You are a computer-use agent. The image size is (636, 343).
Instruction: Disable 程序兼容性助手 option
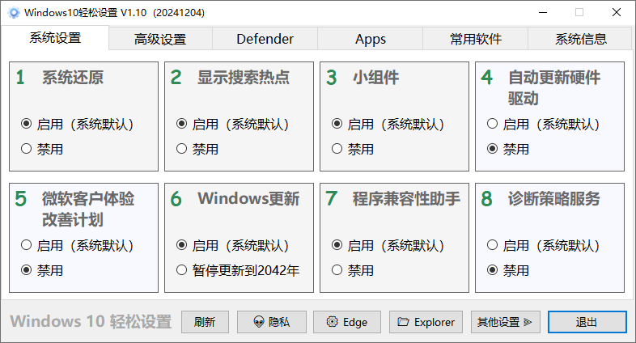(337, 270)
